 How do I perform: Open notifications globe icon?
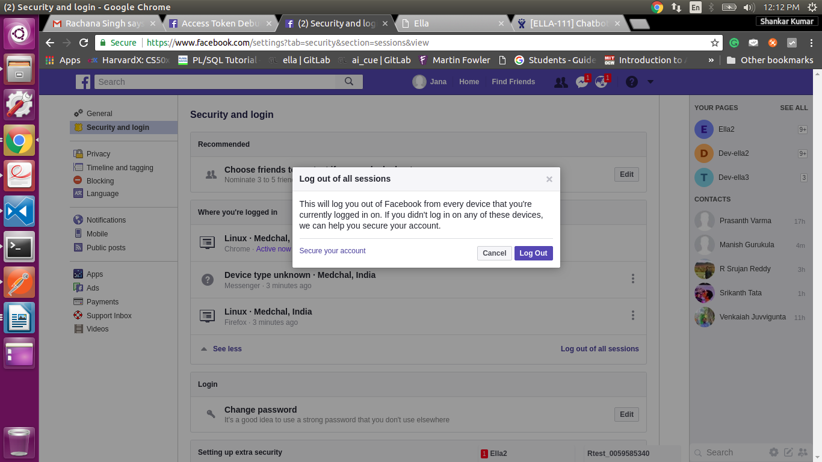pos(601,82)
